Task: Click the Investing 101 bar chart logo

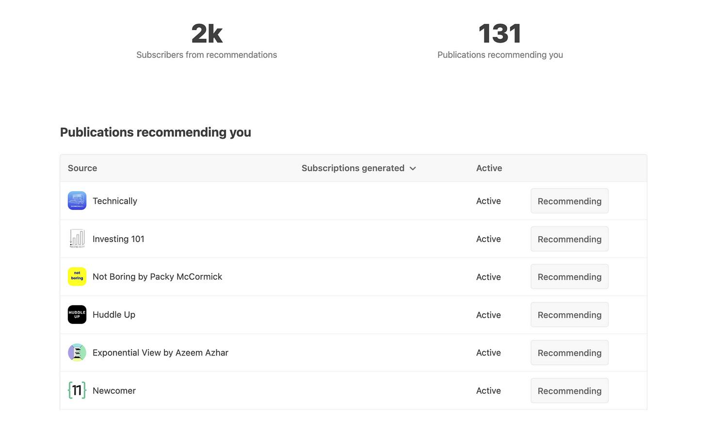Action: point(77,239)
